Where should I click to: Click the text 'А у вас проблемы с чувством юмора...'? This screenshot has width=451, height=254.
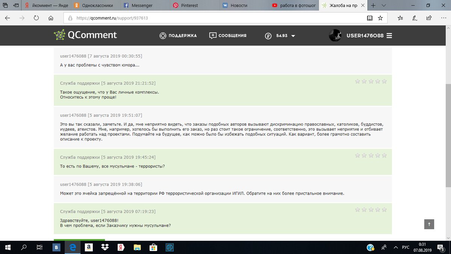click(100, 65)
